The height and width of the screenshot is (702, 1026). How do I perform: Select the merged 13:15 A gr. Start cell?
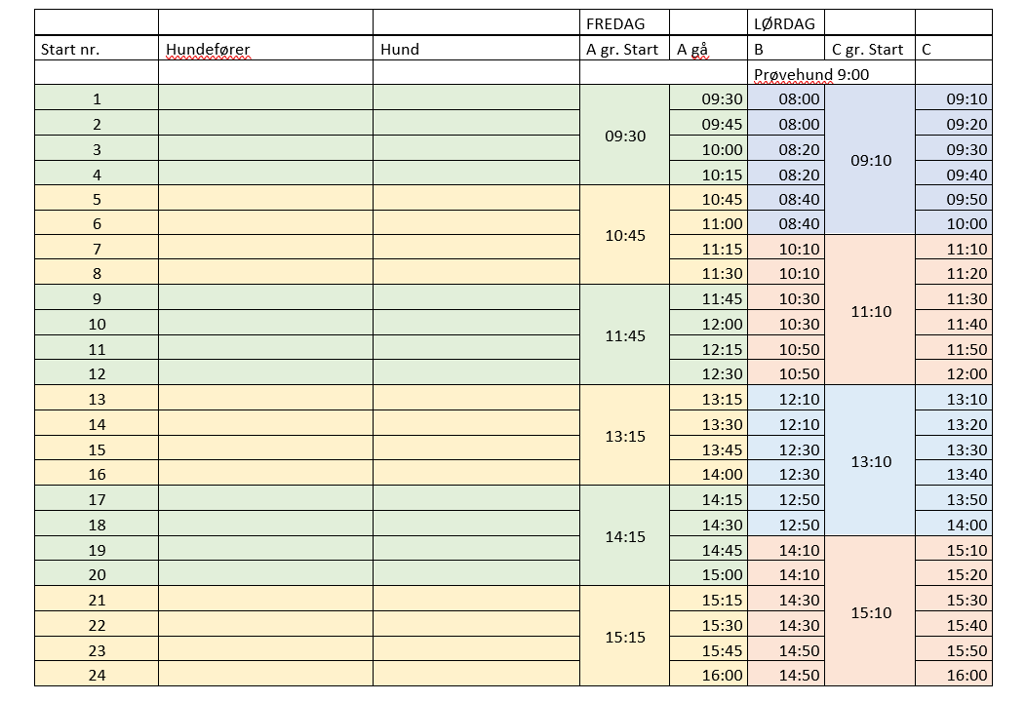(x=624, y=436)
